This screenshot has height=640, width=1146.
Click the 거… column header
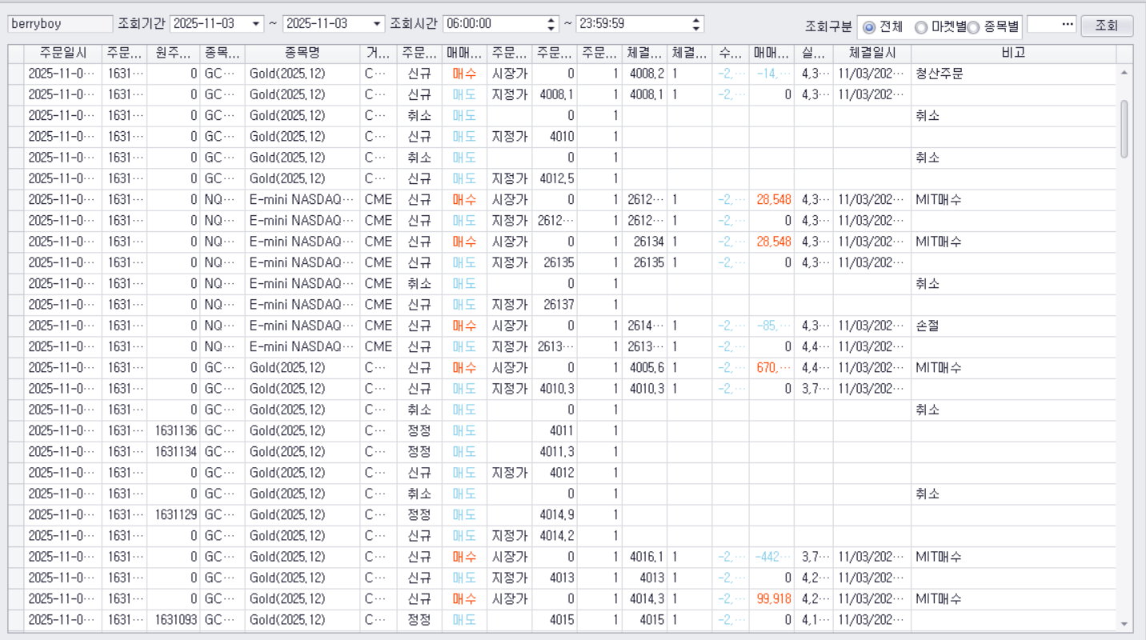click(x=379, y=54)
